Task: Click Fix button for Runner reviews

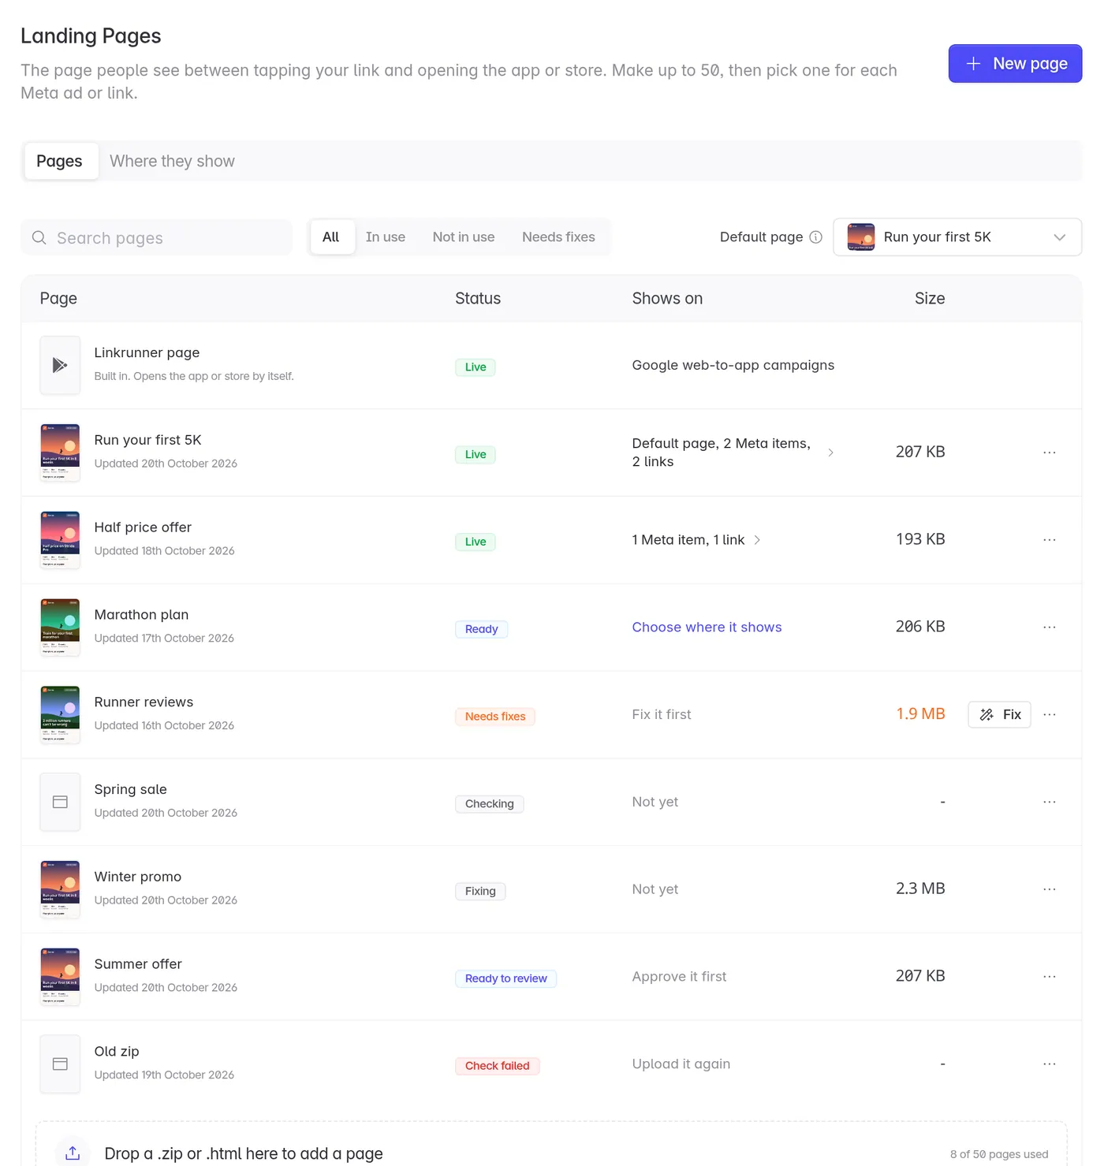Action: pyautogui.click(x=999, y=714)
